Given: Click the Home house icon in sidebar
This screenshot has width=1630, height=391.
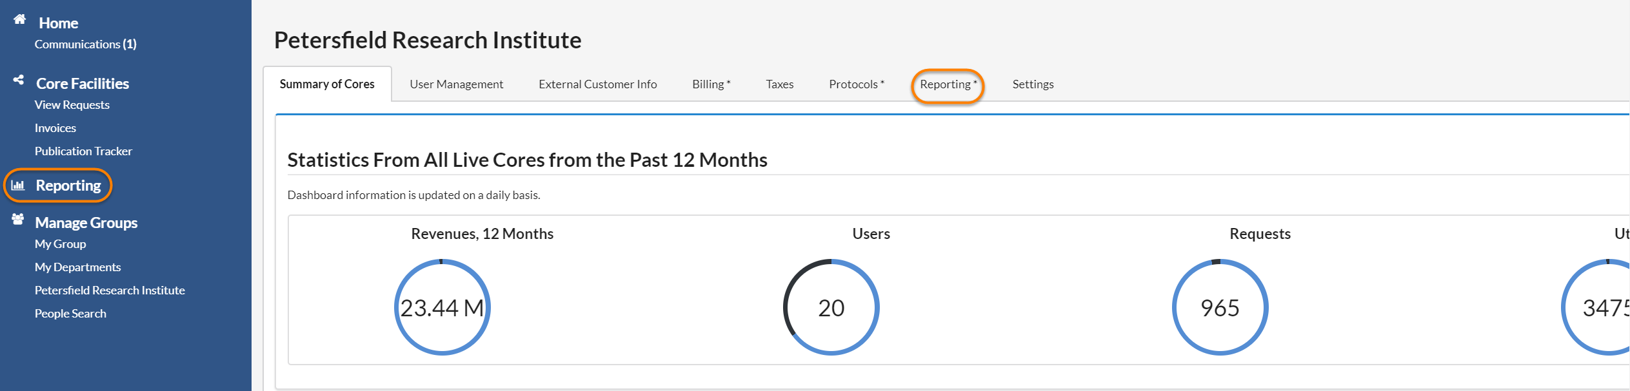Looking at the screenshot, I should [x=19, y=19].
